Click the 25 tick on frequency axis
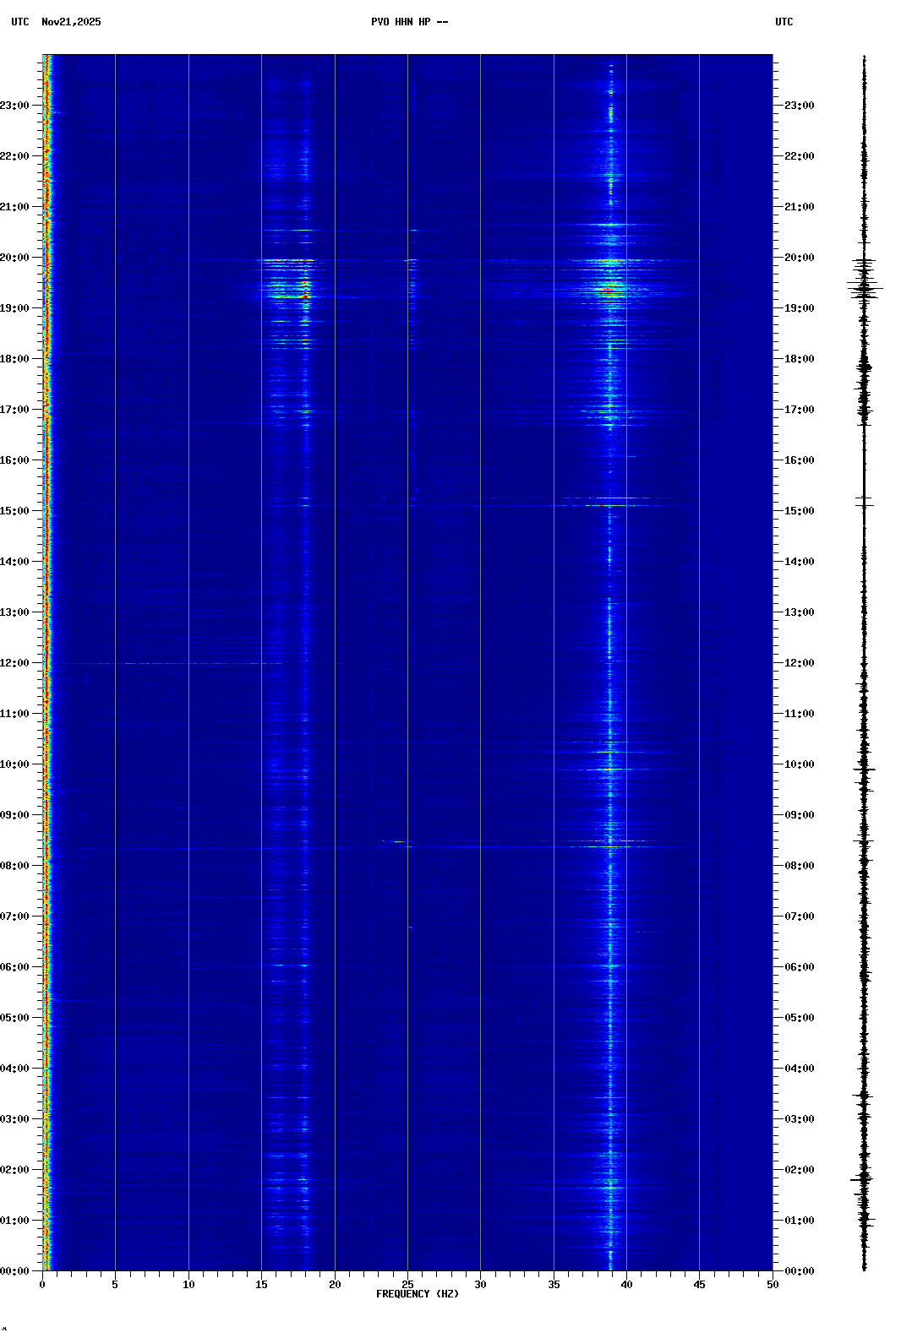Image resolution: width=901 pixels, height=1338 pixels. (407, 1285)
